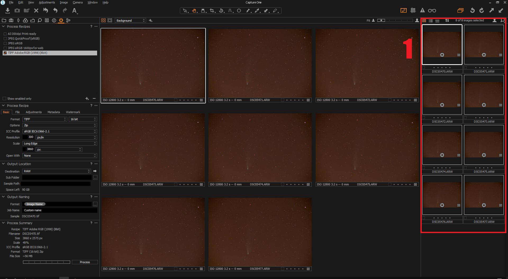Image resolution: width=508 pixels, height=279 pixels.
Task: Open the ICC Profile dropdown
Action: click(x=60, y=131)
